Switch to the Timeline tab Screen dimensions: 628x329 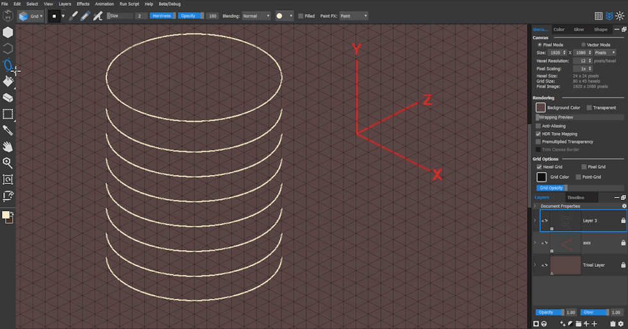575,198
